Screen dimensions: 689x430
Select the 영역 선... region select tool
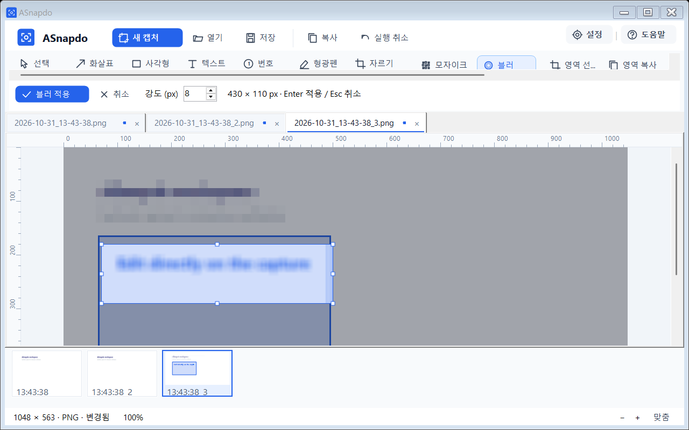(x=573, y=65)
